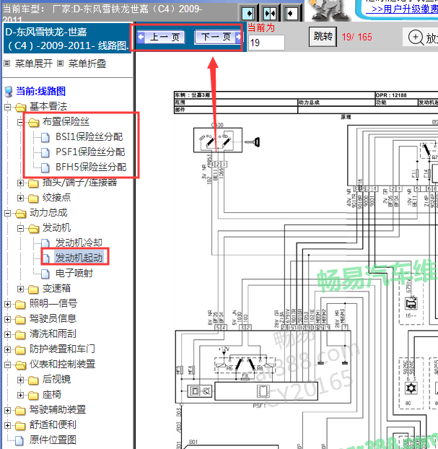This screenshot has height=449, width=438.
Task: Select 发动机起动 diagram item
Action: [79, 258]
